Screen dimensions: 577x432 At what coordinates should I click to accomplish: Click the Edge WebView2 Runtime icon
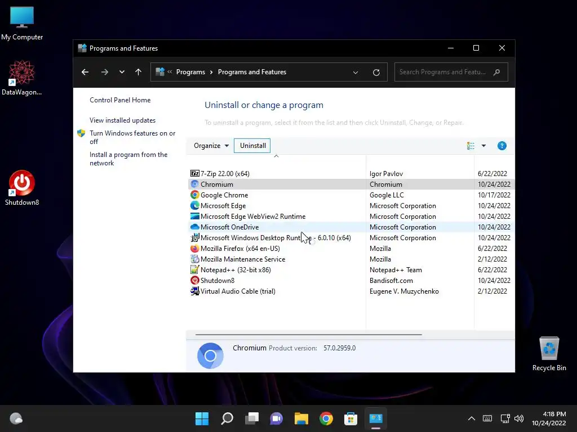click(x=194, y=216)
